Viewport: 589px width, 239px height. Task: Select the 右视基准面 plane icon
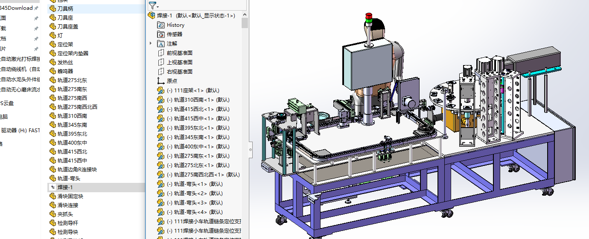coord(161,72)
